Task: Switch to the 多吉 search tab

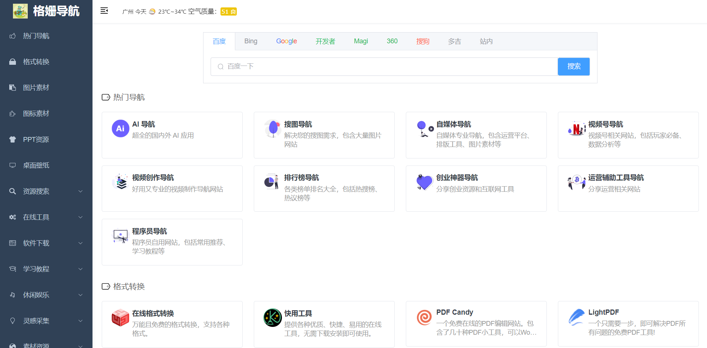Action: (x=455, y=41)
